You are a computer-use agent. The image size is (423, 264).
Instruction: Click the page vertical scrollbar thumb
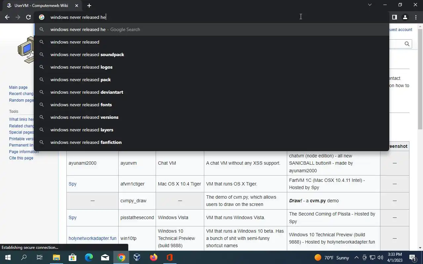[x=420, y=79]
